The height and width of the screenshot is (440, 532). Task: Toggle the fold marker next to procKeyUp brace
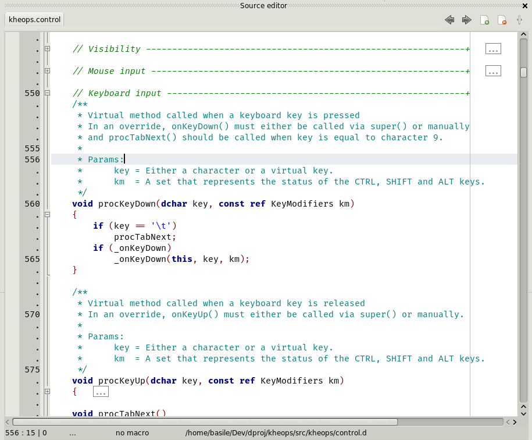point(48,392)
